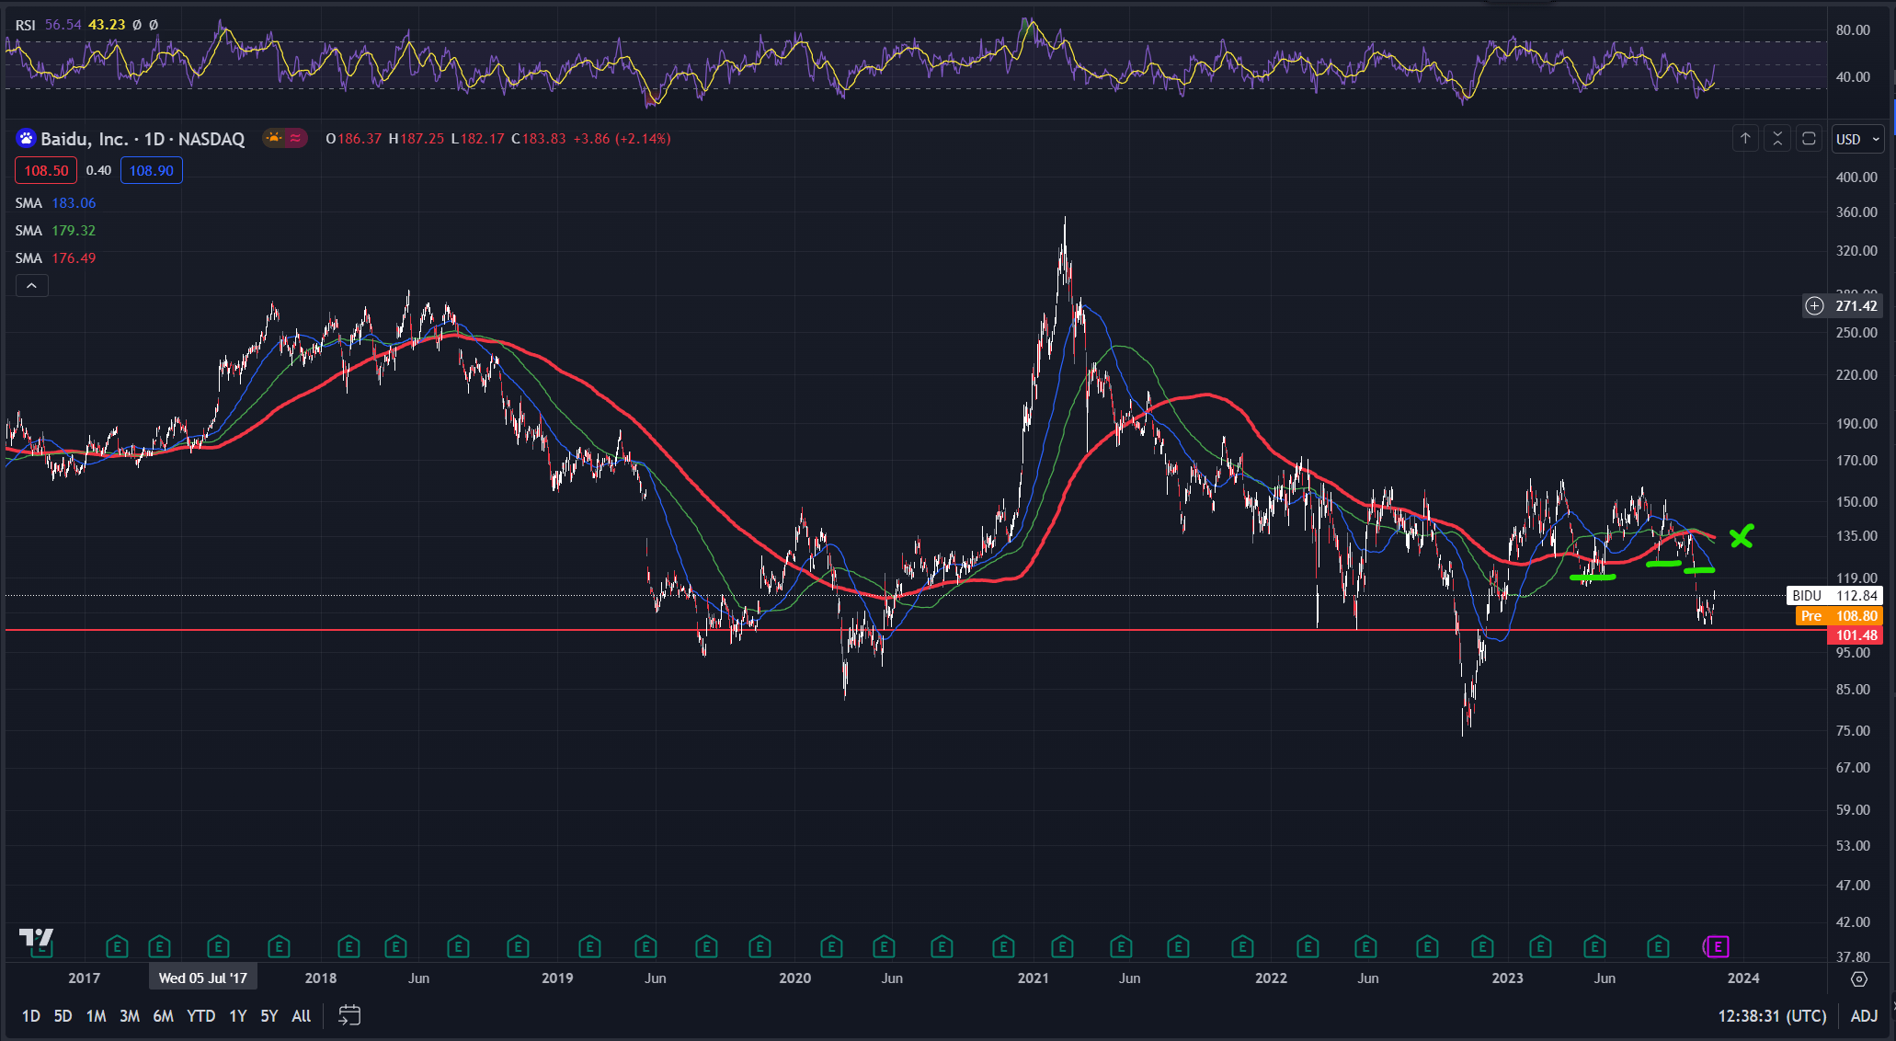Viewport: 1896px width, 1041px height.
Task: Click the purple upcoming earnings marker
Action: click(x=1718, y=946)
